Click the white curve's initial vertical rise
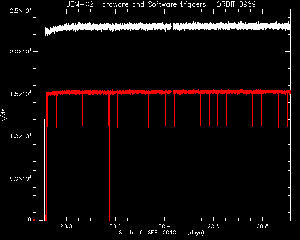300x240 pixels. [45, 124]
